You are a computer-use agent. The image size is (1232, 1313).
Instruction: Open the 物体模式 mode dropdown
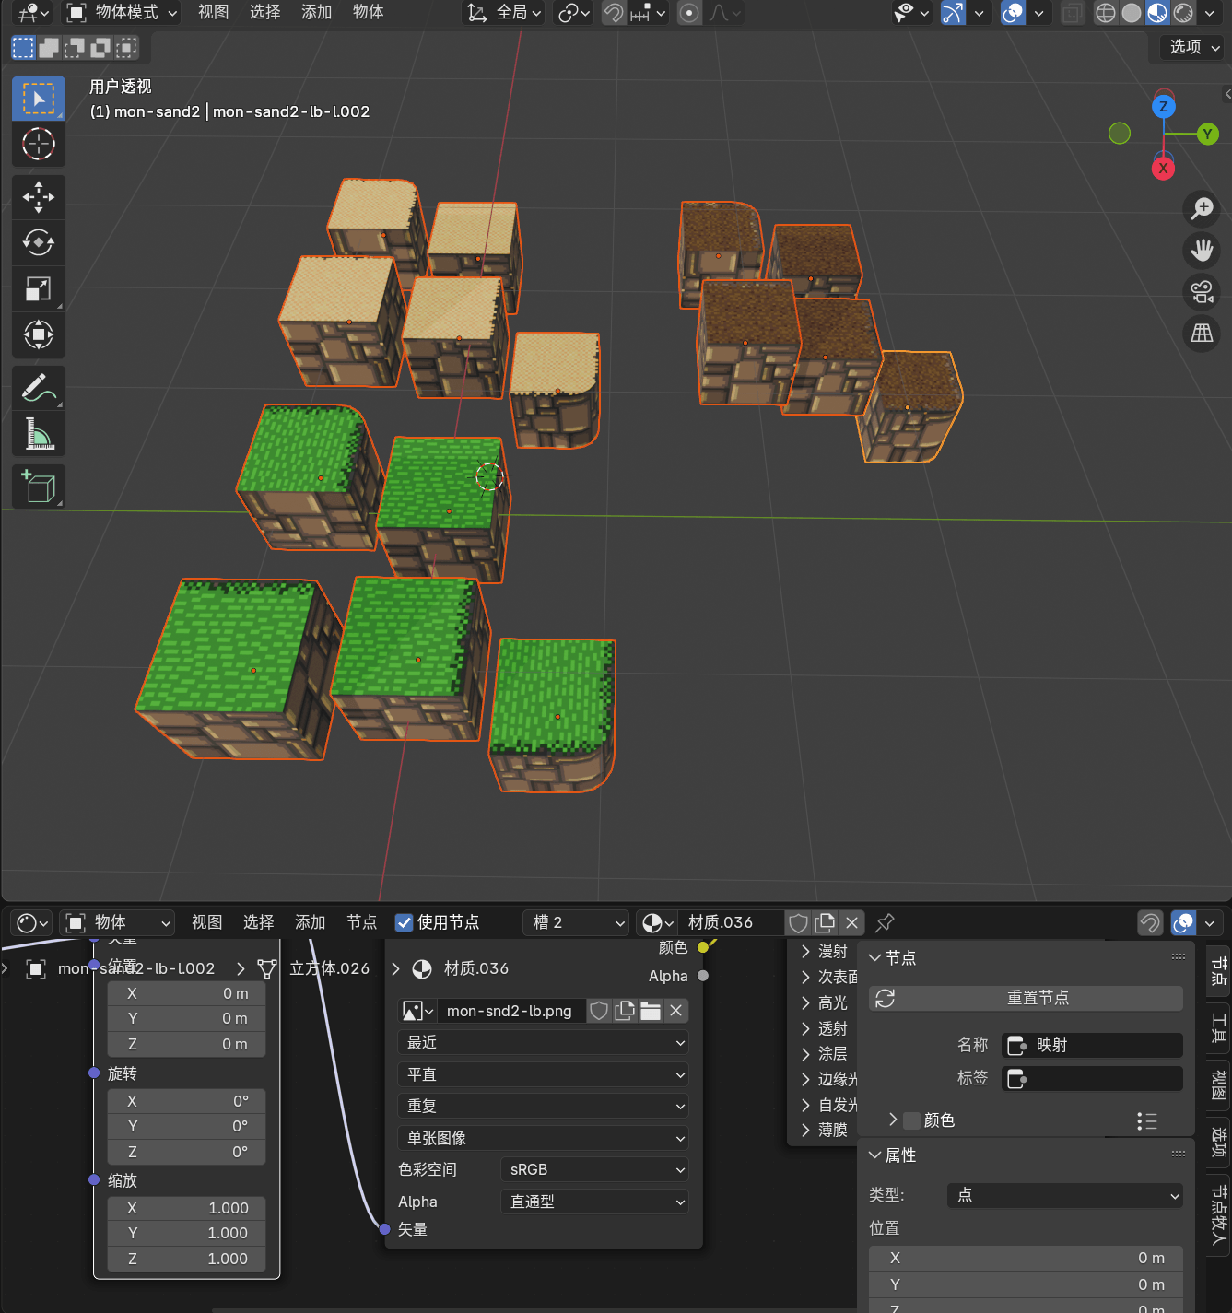coord(122,13)
